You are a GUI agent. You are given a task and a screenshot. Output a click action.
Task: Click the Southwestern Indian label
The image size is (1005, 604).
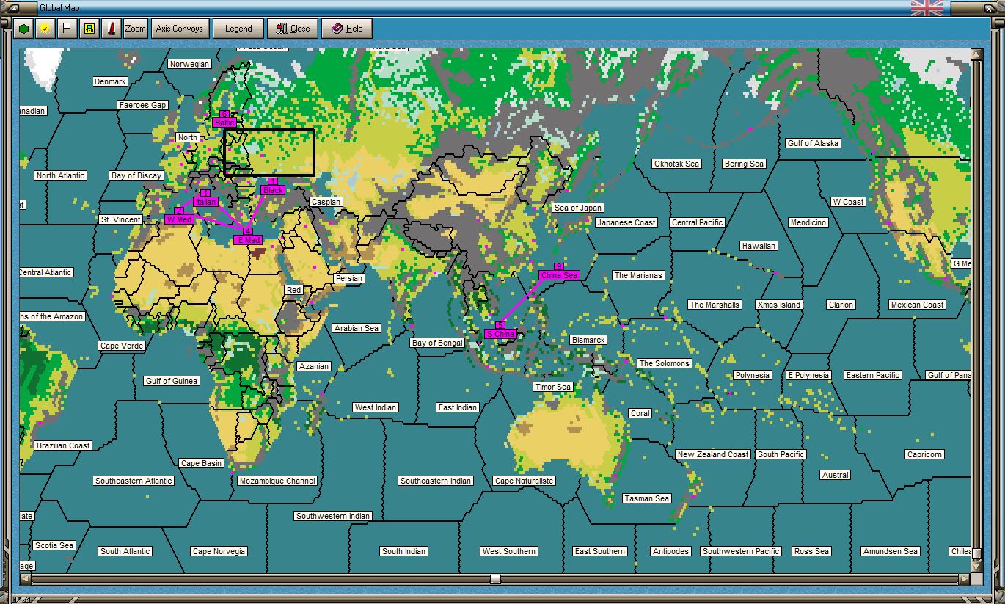[333, 516]
